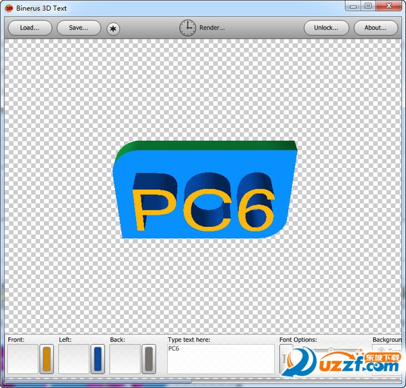
Task: Open the Unlock... dialog
Action: click(x=326, y=28)
